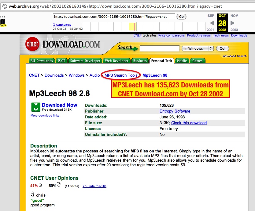Go to previous year capture arrow
Image resolution: width=255 pixels, height=211 pixels.
pyautogui.click(x=212, y=23)
